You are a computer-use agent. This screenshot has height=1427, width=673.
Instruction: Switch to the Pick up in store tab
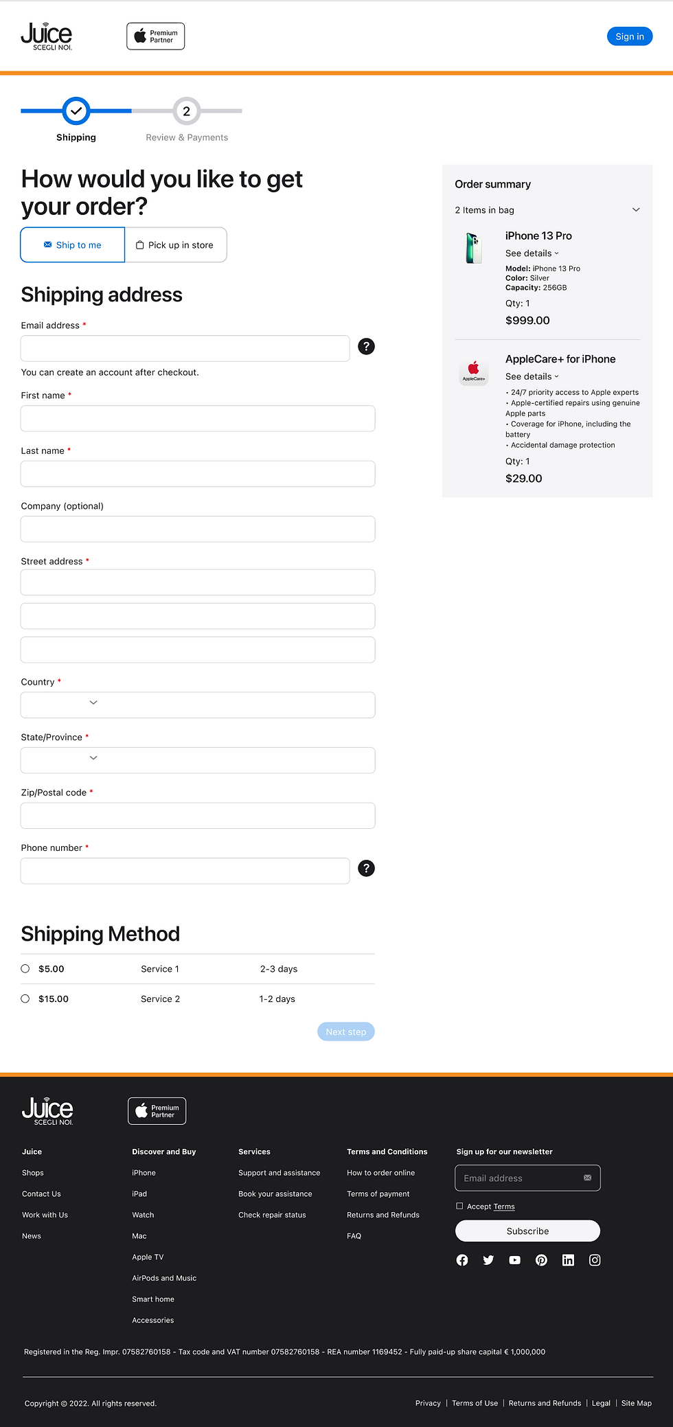(176, 244)
